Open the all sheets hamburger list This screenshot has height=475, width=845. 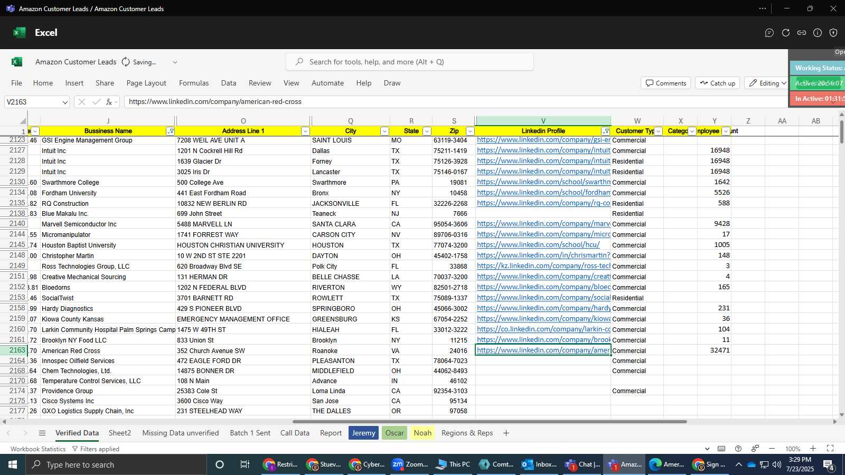42,433
